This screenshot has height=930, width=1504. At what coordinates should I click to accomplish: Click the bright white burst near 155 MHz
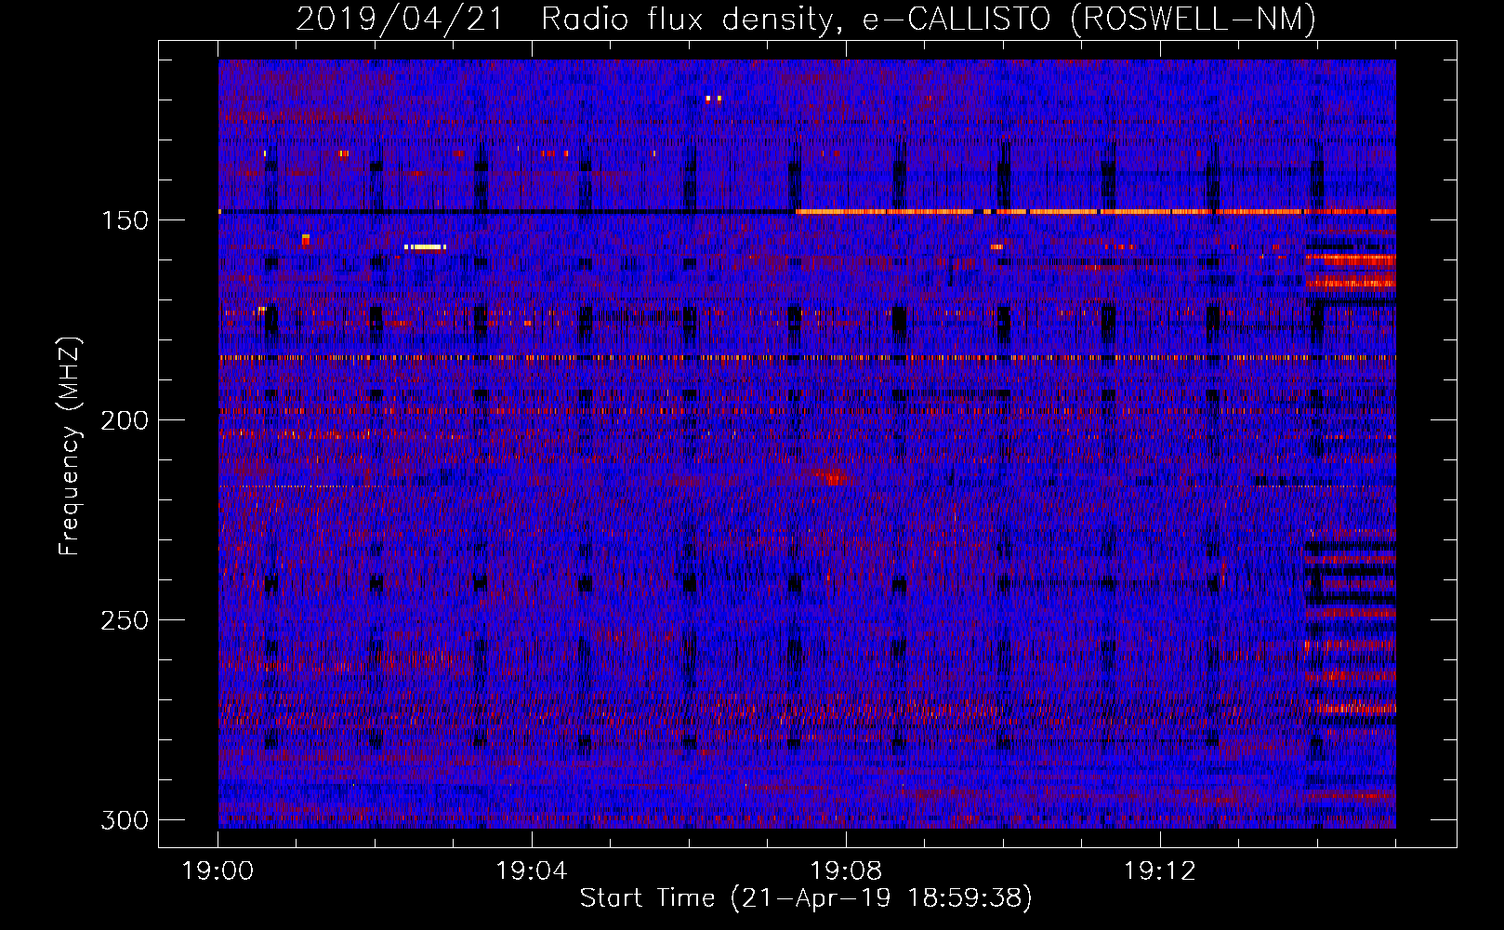(x=426, y=247)
